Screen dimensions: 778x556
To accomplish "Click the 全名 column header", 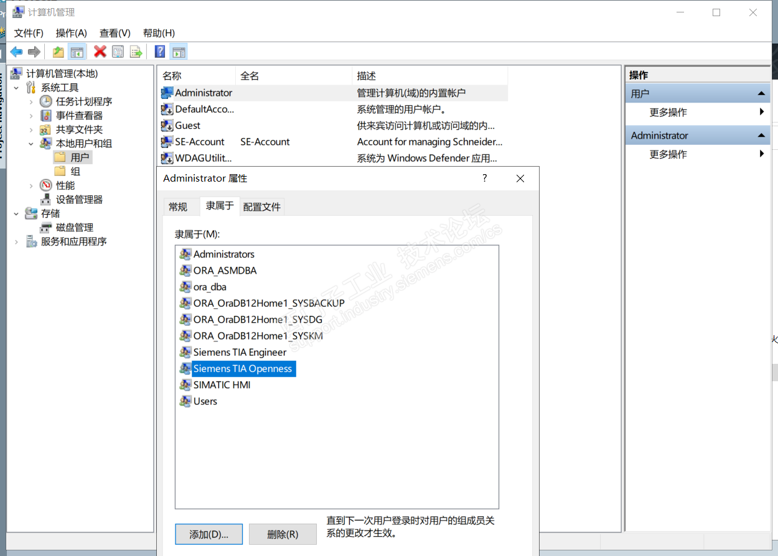I will (294, 76).
